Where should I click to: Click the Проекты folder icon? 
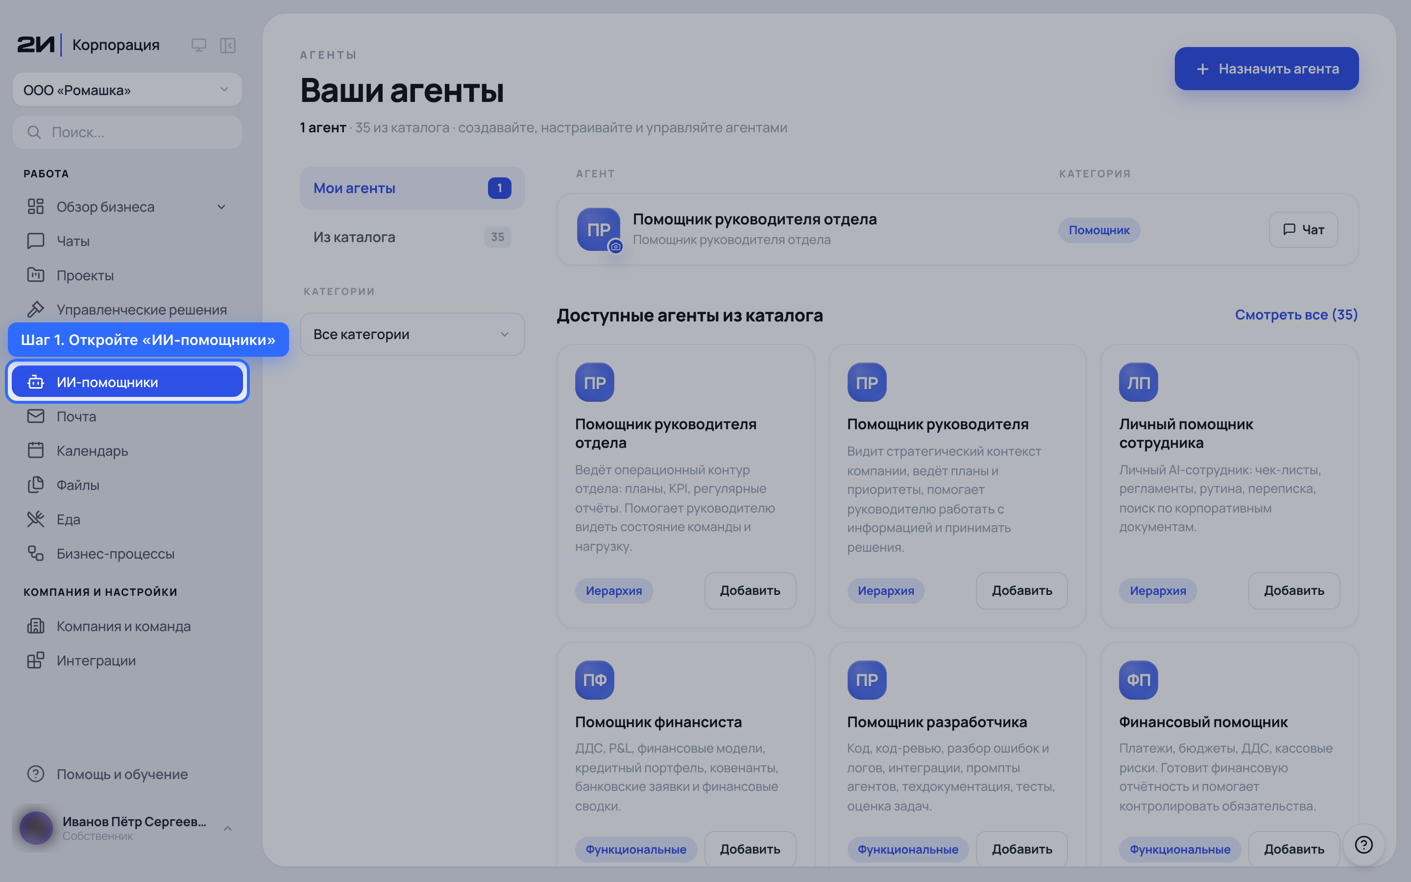(x=36, y=275)
